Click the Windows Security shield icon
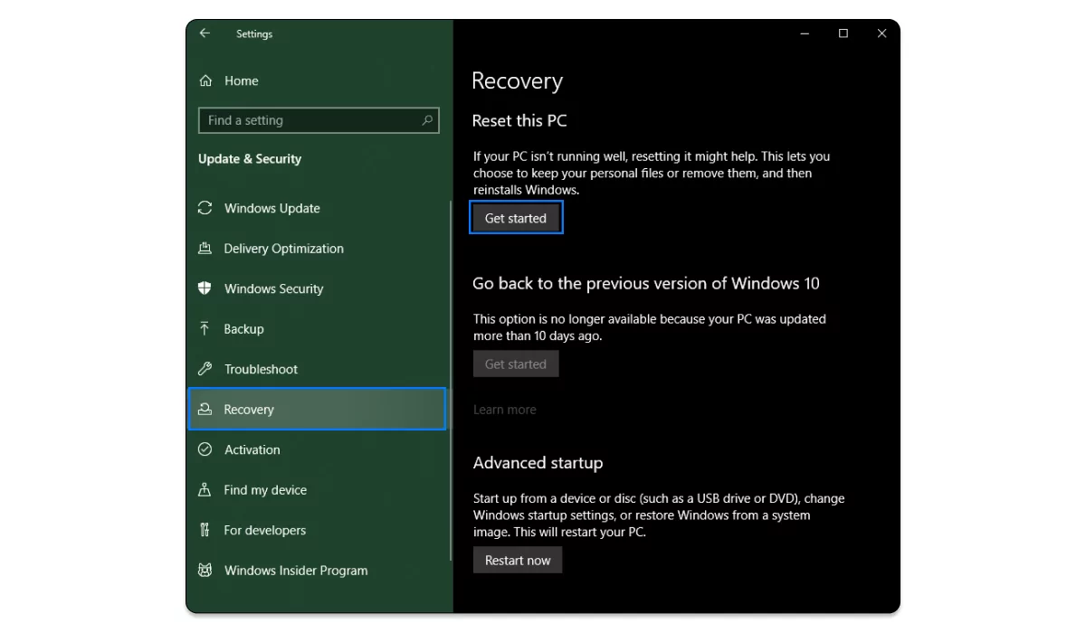This screenshot has height=633, width=1086. [x=205, y=288]
